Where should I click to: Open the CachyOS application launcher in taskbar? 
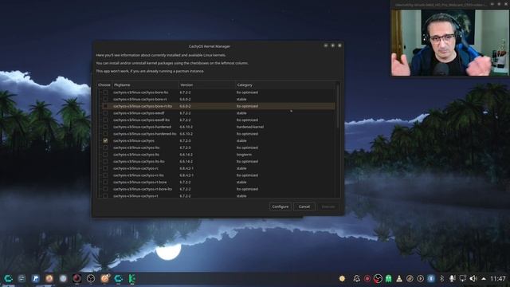pyautogui.click(x=8, y=278)
